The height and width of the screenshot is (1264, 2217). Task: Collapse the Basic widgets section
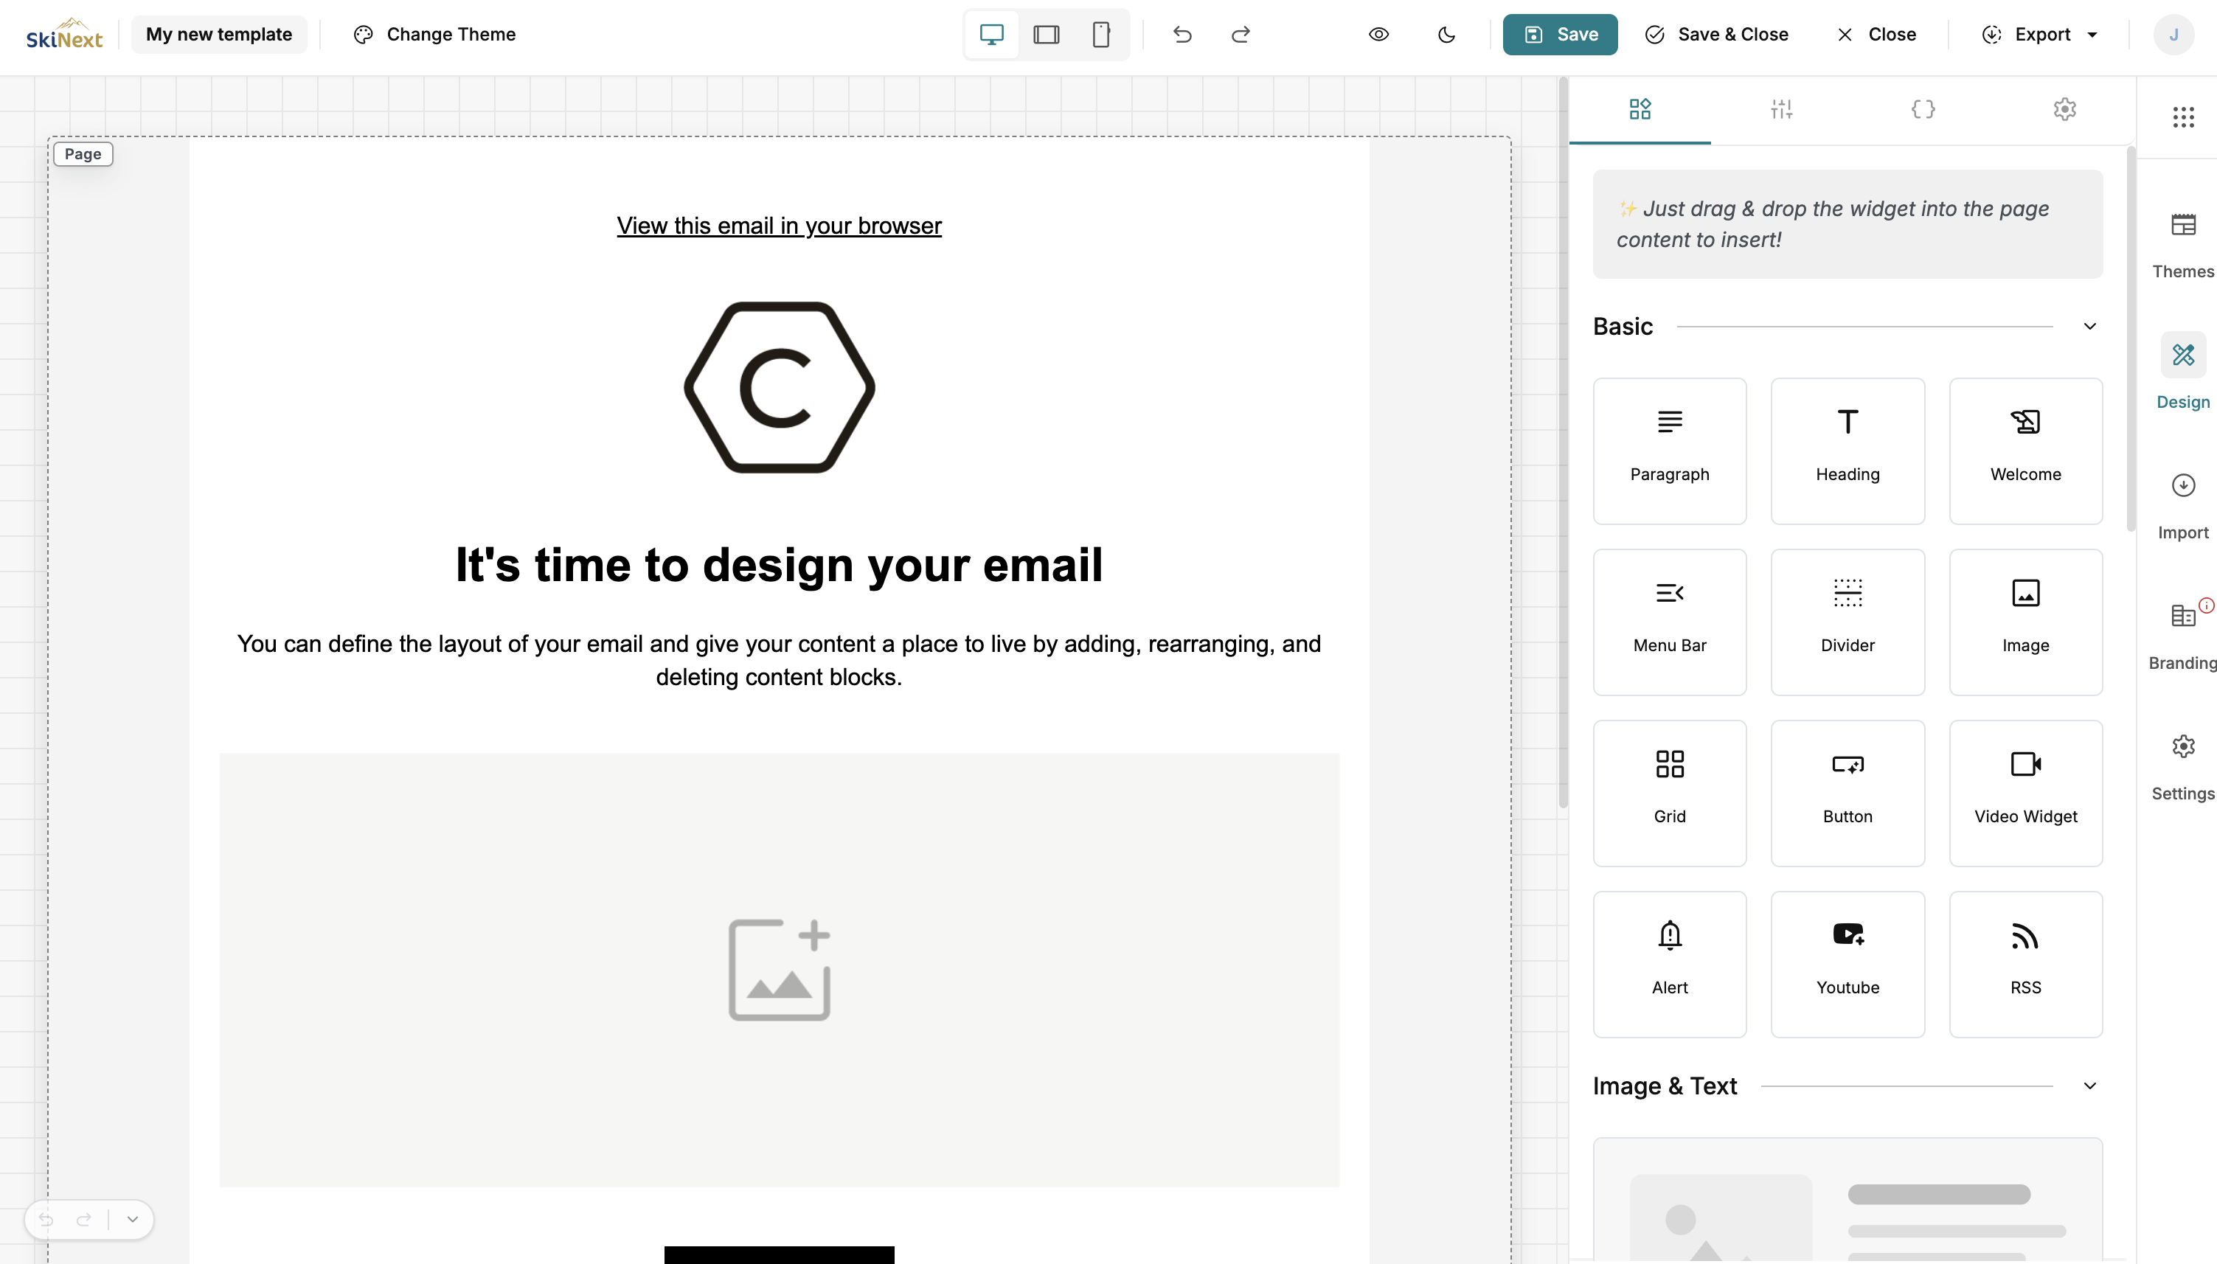pos(2089,327)
